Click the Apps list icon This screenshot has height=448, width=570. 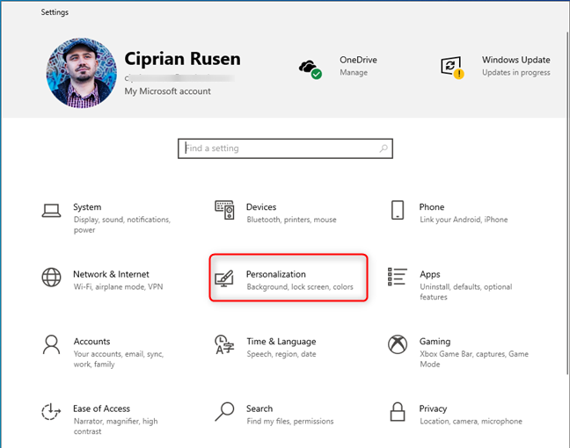click(x=398, y=277)
